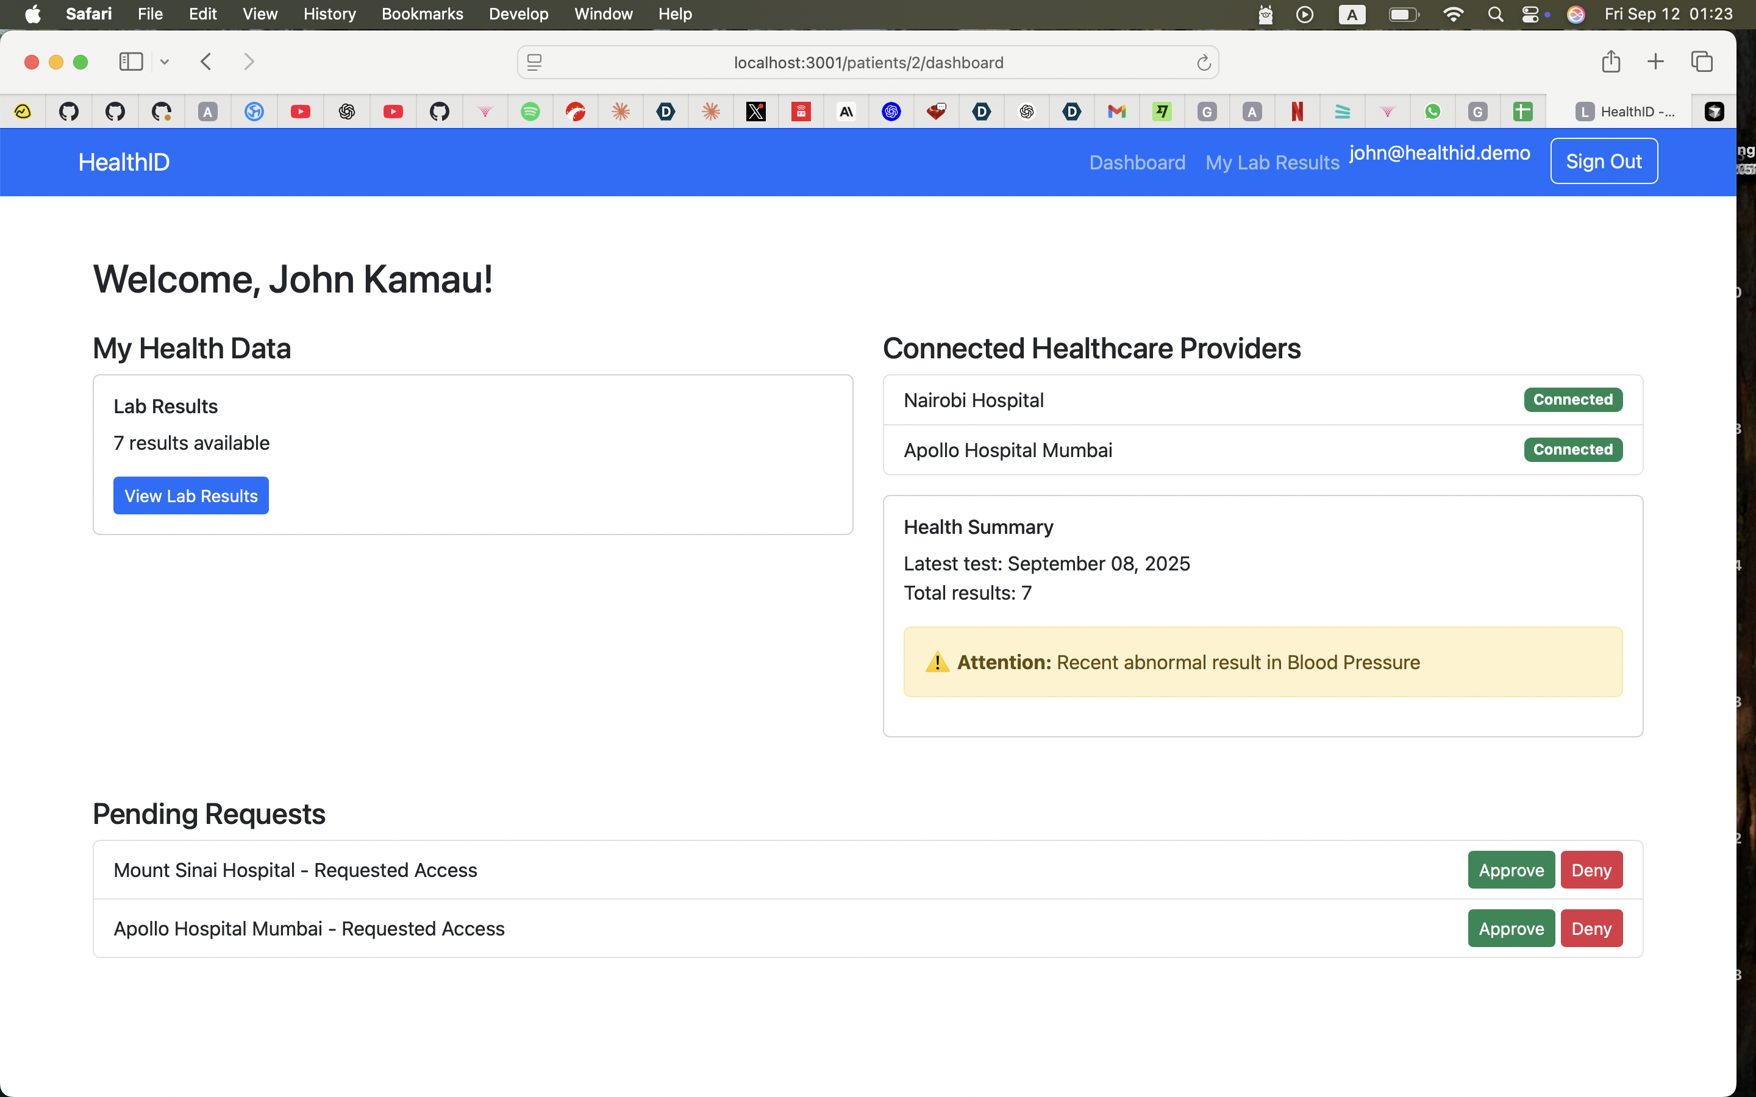
Task: Reload the page with the refresh icon
Action: [1204, 62]
